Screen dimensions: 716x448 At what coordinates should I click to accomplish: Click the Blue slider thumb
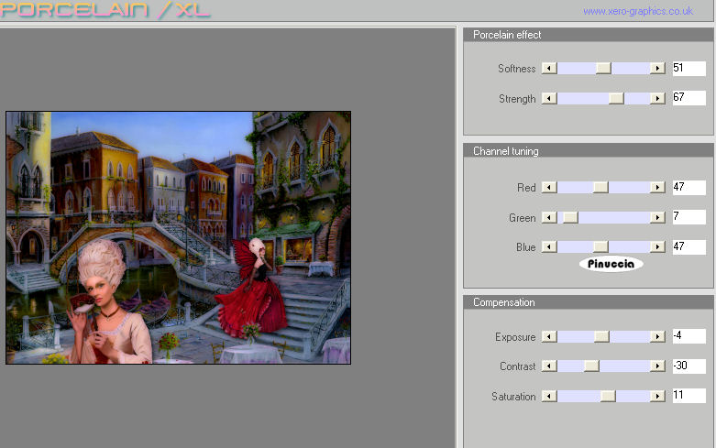tap(600, 246)
